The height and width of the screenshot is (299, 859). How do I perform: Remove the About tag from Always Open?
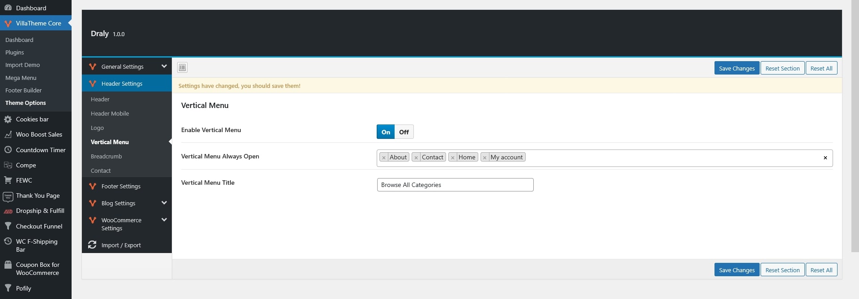click(x=383, y=158)
